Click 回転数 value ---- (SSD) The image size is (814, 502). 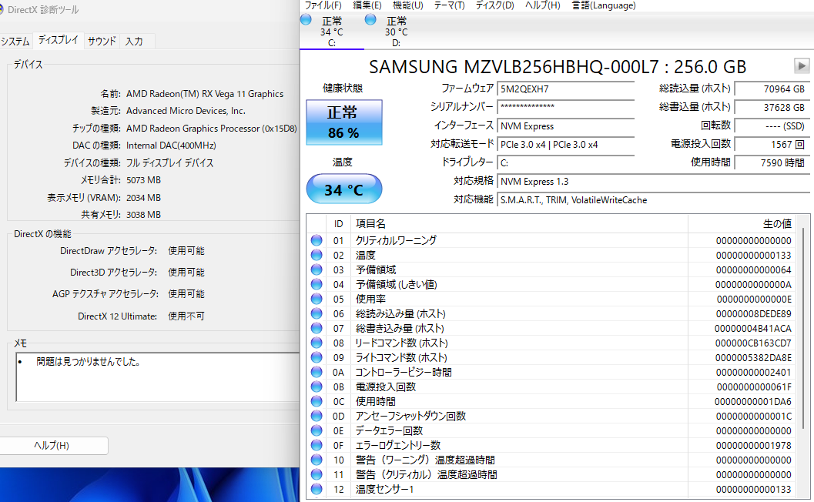772,125
